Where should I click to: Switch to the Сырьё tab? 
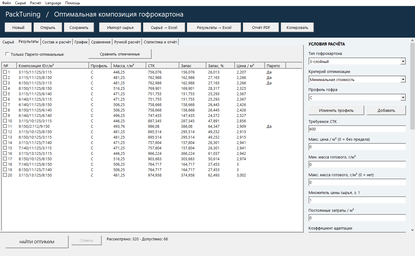(8, 42)
